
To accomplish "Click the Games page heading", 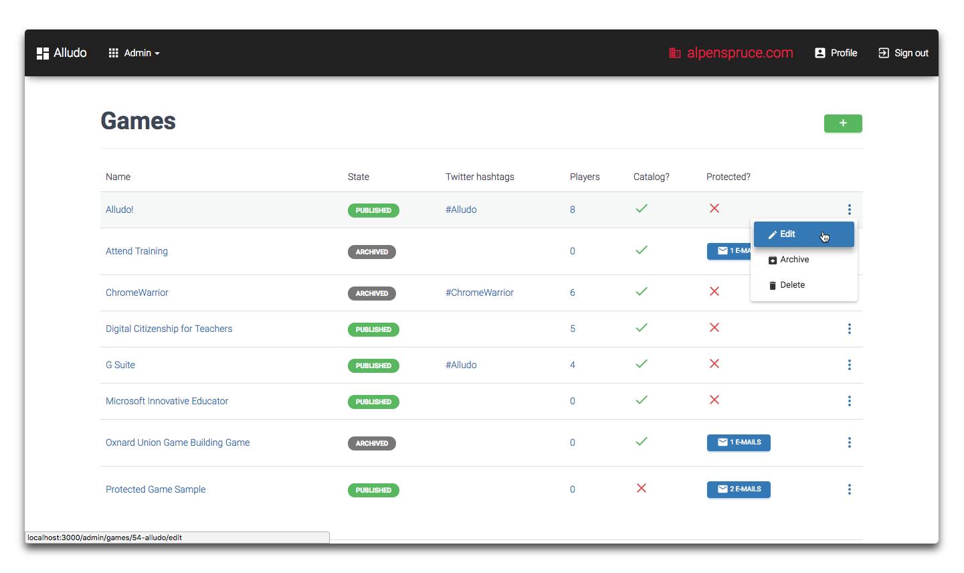I will (138, 121).
